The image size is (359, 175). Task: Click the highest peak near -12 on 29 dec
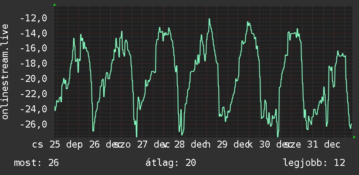pyautogui.click(x=209, y=19)
